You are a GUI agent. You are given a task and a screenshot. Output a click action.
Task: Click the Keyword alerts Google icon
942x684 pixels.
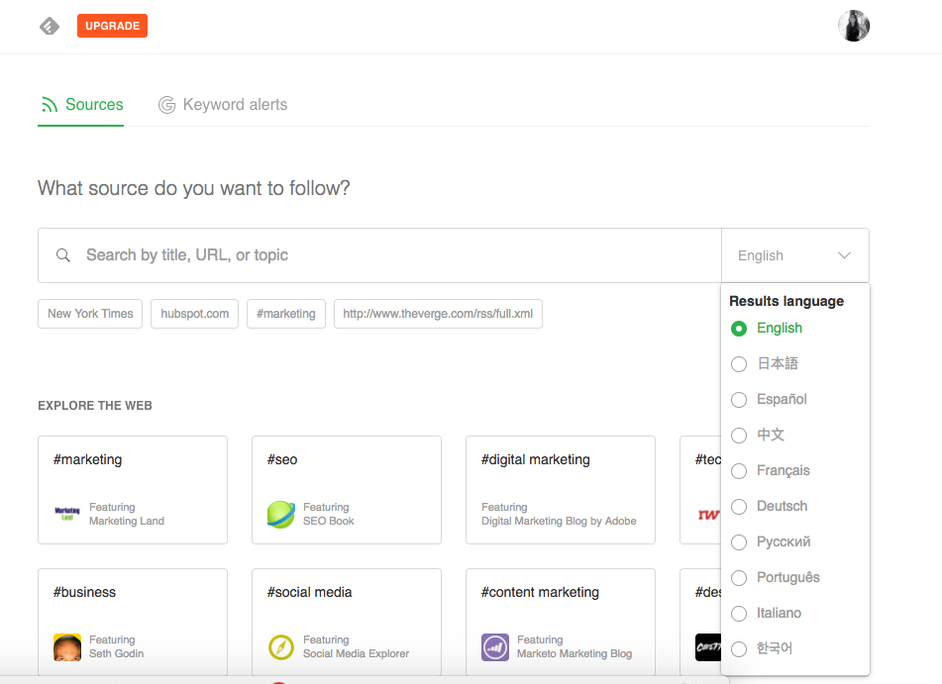pyautogui.click(x=167, y=105)
